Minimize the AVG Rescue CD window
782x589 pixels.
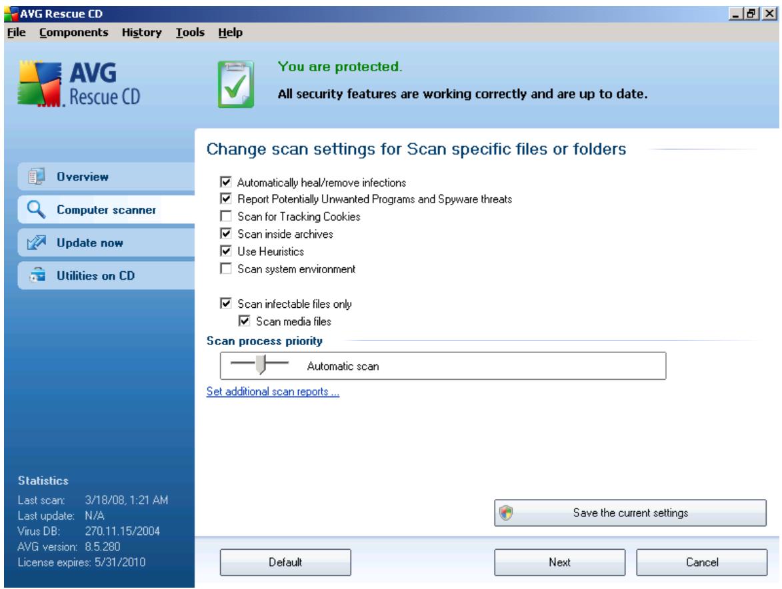[x=735, y=14]
